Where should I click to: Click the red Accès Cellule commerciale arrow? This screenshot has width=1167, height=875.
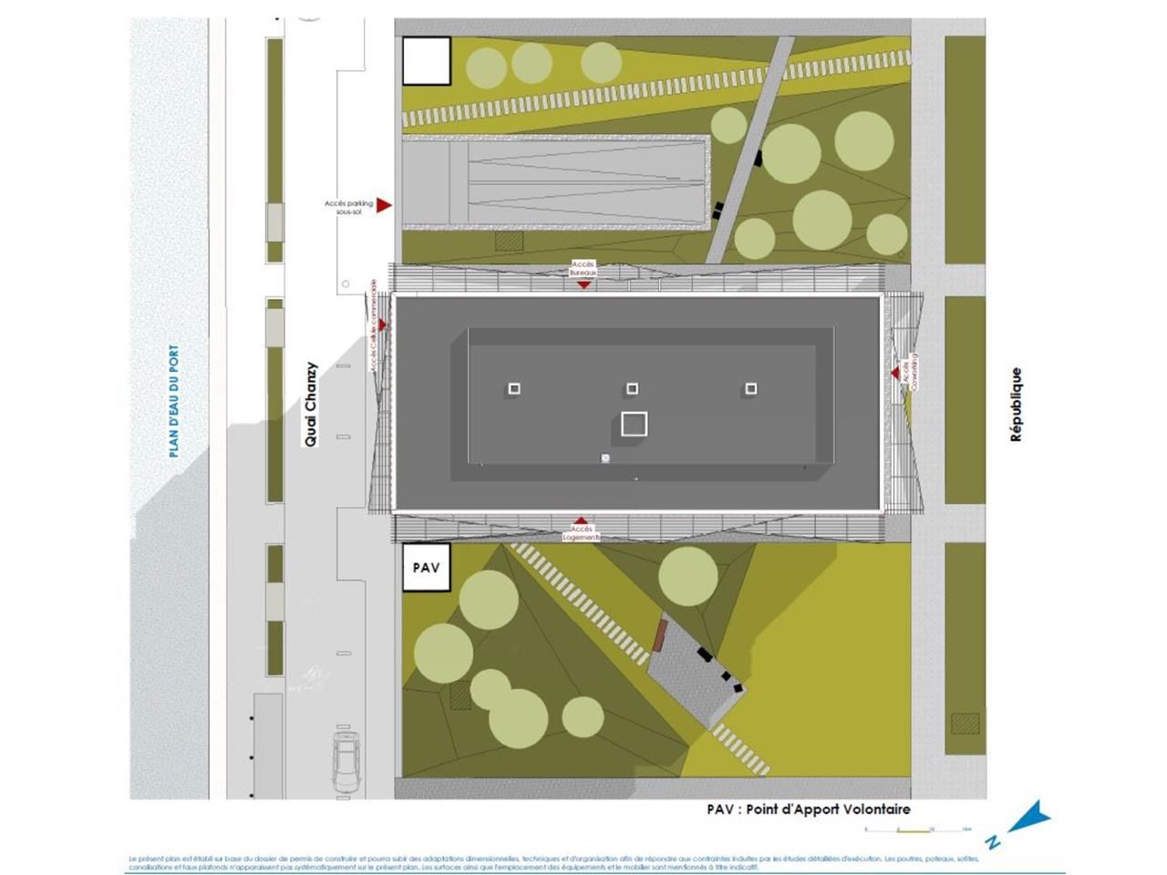[382, 324]
